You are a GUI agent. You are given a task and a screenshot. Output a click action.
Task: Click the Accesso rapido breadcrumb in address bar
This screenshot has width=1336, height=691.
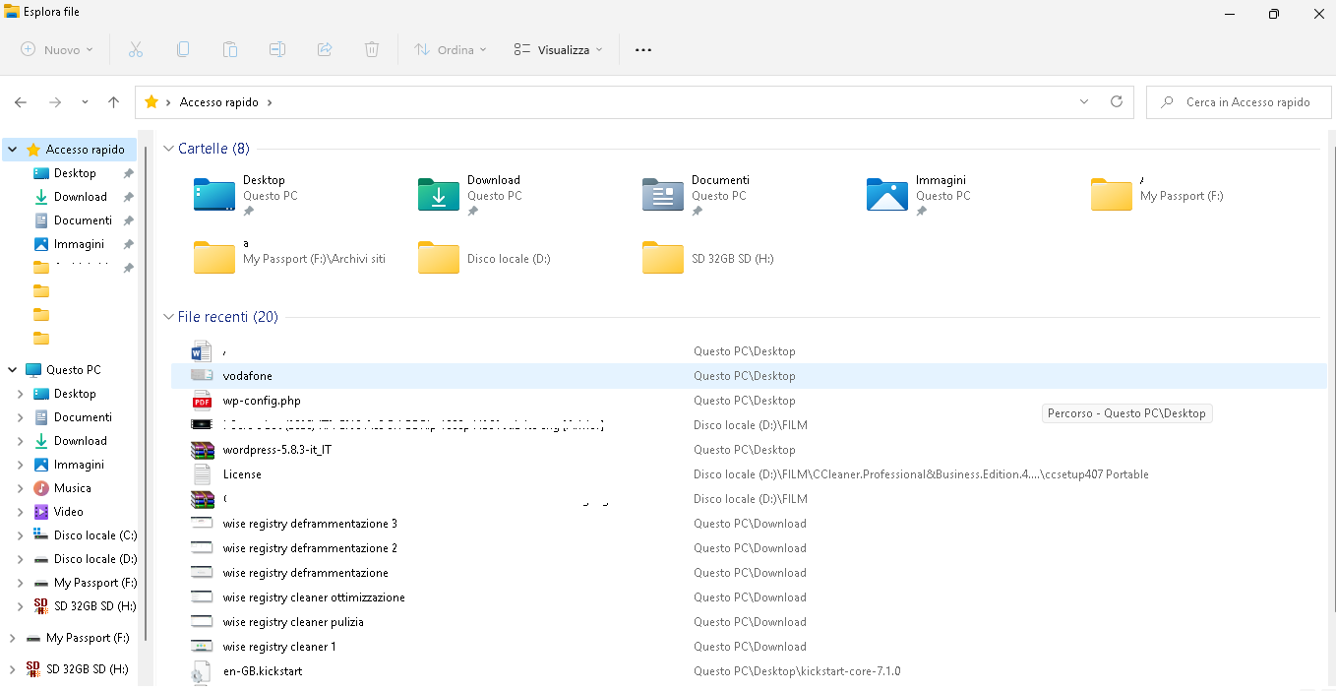tap(219, 102)
